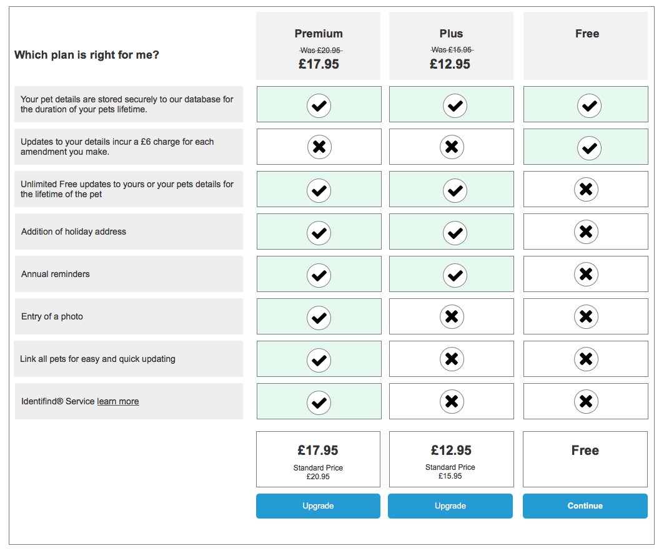This screenshot has height=551, width=664.
Task: Click Free cross icon for link all pets
Action: coord(586,359)
